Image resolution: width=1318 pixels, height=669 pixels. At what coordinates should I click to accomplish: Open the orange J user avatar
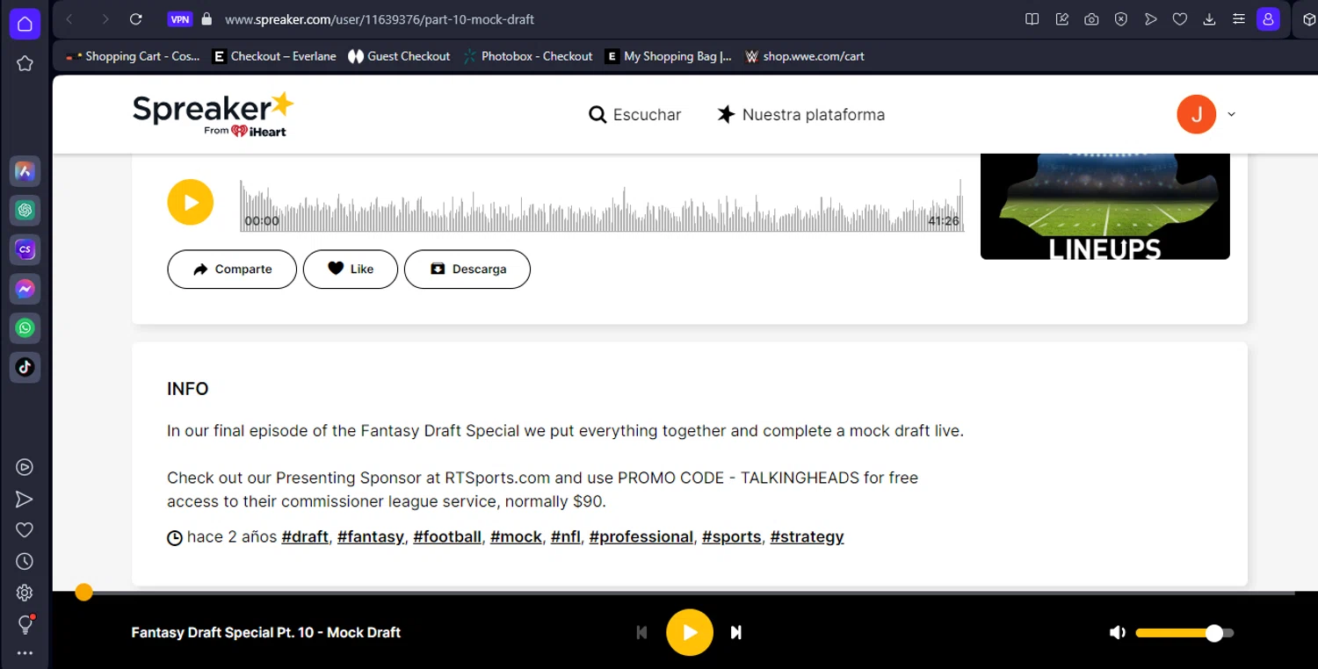point(1197,114)
